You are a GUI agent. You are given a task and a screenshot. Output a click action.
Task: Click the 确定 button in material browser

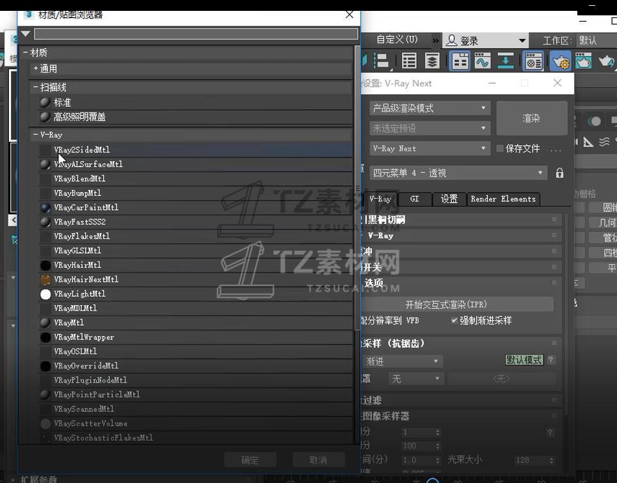pyautogui.click(x=250, y=460)
